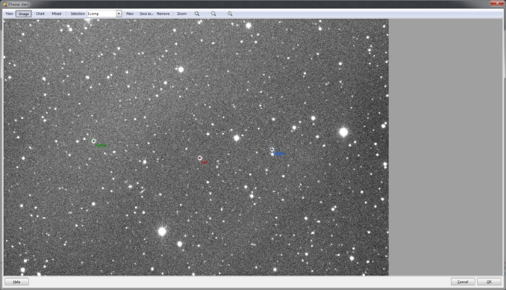Switch to Image view mode
This screenshot has width=506, height=290.
24,14
